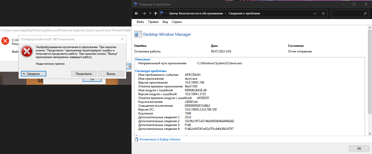This screenshot has height=154, width=372.
Task: Minimize the problem details window
Action: [x=342, y=4]
